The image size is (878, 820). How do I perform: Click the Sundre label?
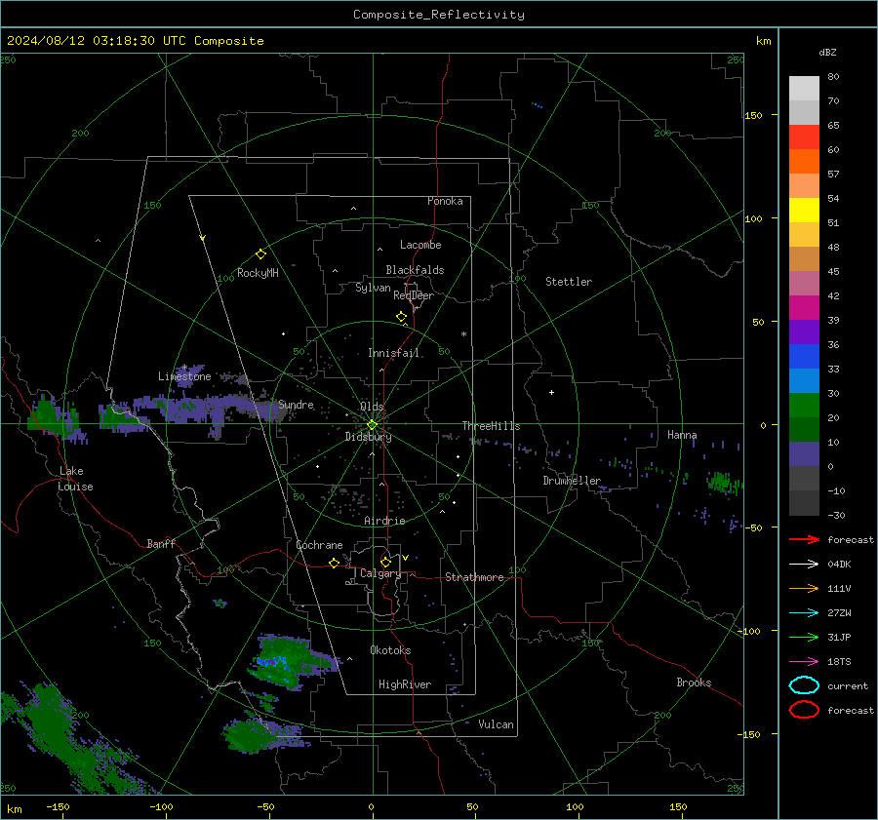coord(296,405)
